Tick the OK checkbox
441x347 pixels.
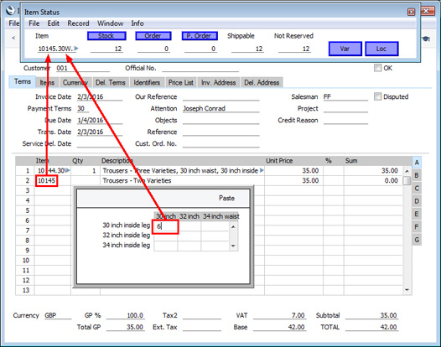[x=378, y=68]
